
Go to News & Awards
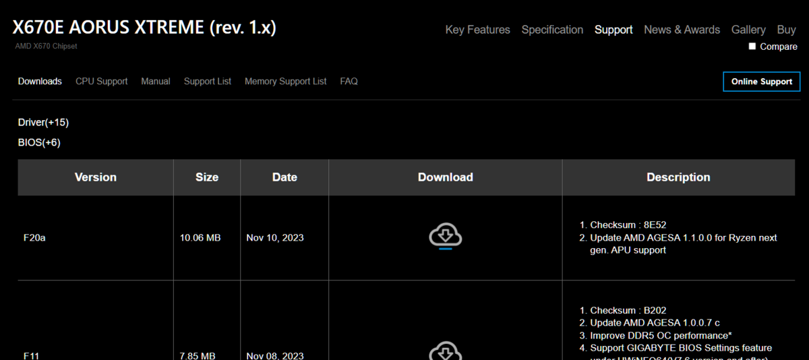click(682, 30)
